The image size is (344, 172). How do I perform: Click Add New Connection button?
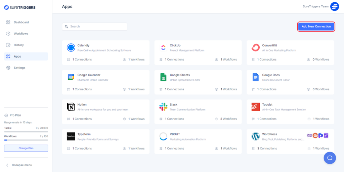coord(316,26)
